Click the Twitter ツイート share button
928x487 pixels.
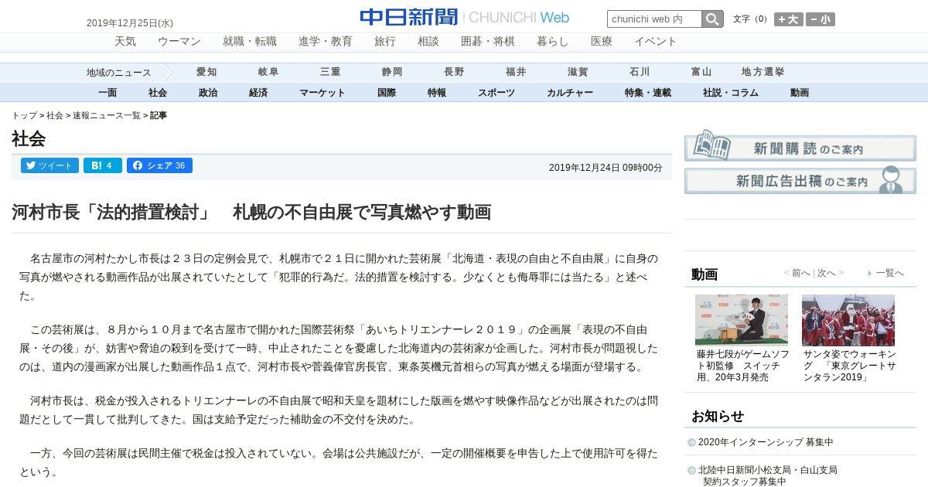[50, 165]
